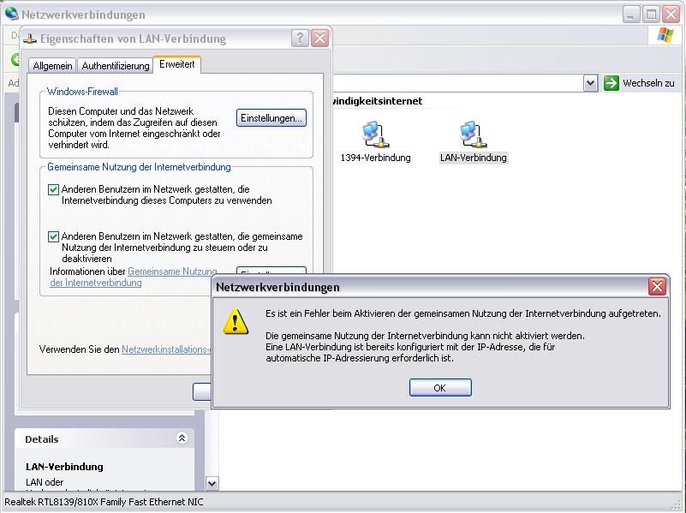The height and width of the screenshot is (513, 686).
Task: Open Windows-Firewall Einstellungen
Action: [x=271, y=118]
